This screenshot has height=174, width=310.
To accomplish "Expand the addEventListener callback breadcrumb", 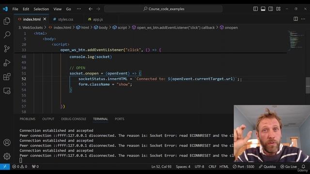I will tap(173, 28).
